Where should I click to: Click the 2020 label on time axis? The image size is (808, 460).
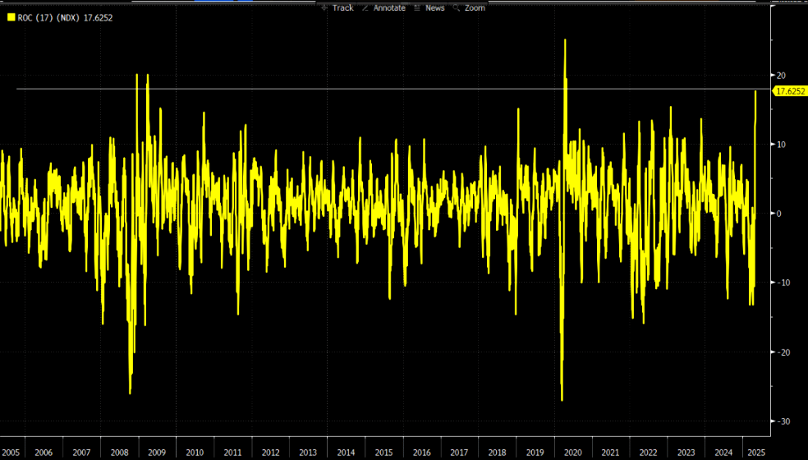coord(572,453)
